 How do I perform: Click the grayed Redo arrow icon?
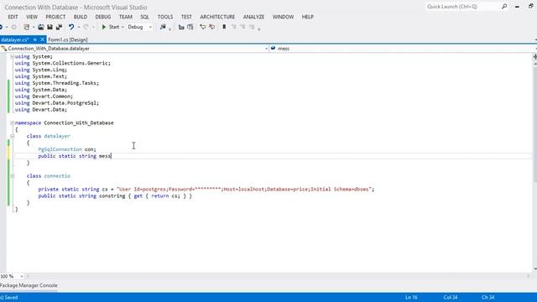pos(86,27)
